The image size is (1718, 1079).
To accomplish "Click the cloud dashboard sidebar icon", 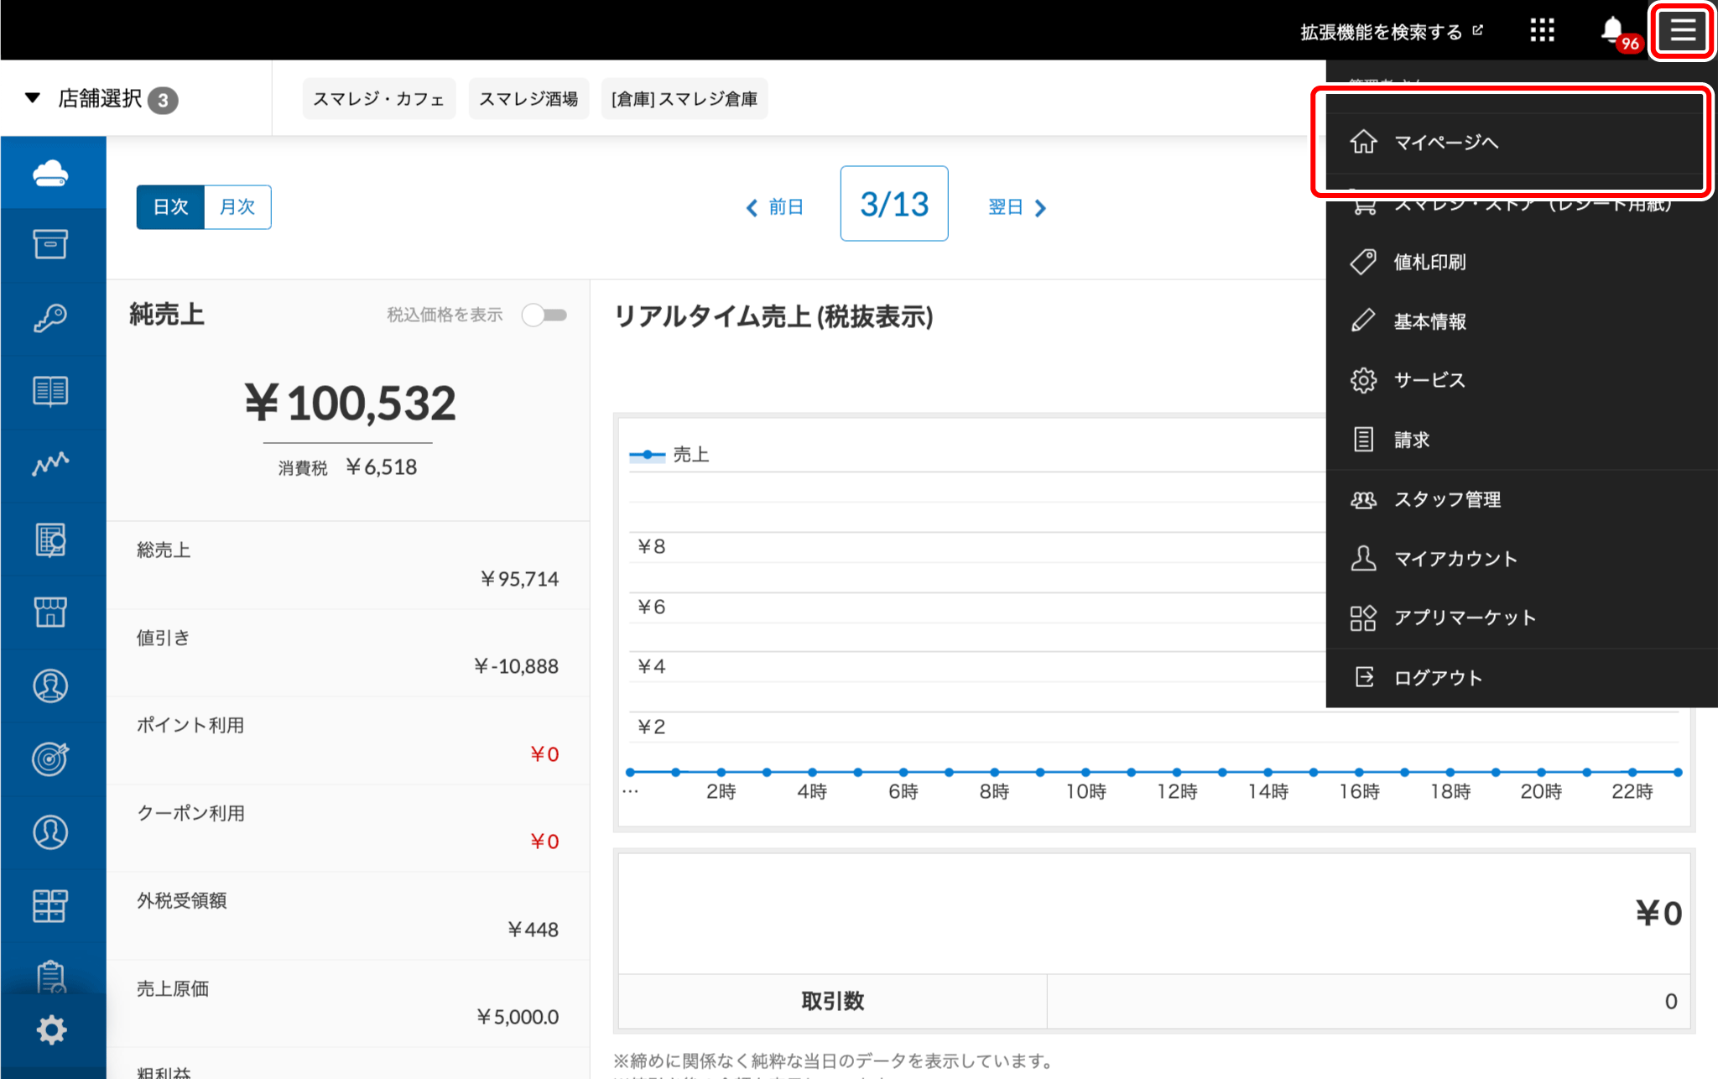I will point(51,173).
